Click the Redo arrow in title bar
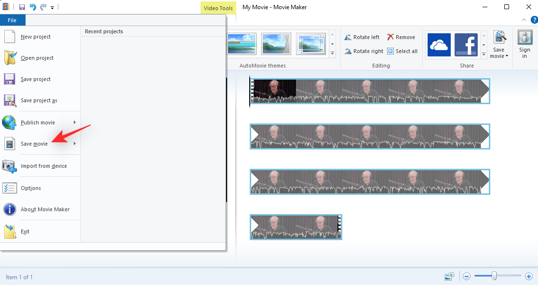 click(x=43, y=7)
